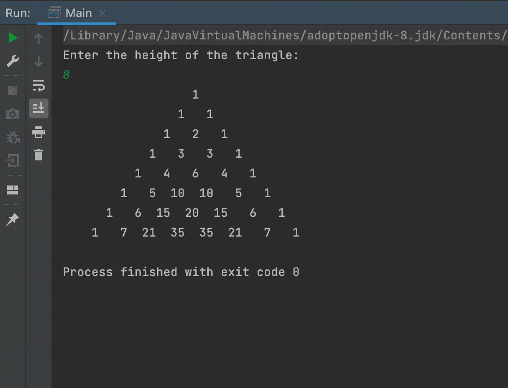Toggle soft-wrap for console output
508x388 pixels.
coord(39,86)
